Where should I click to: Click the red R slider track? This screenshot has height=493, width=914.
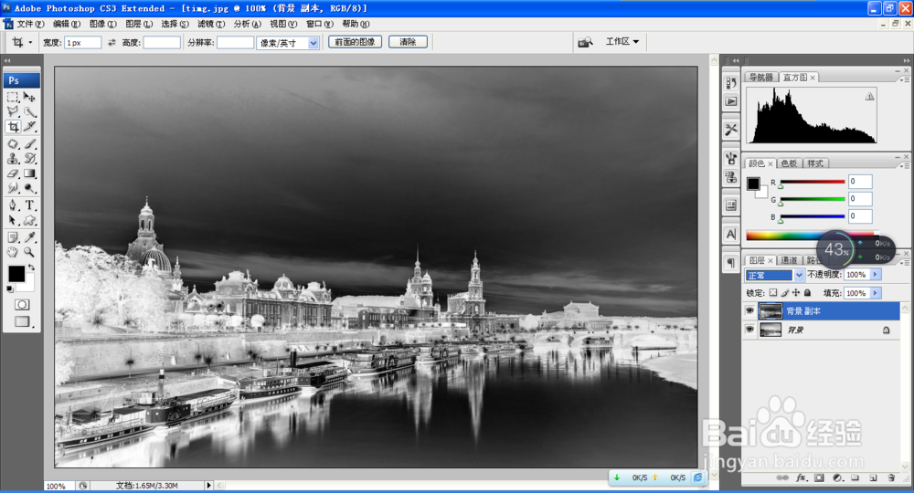point(812,182)
